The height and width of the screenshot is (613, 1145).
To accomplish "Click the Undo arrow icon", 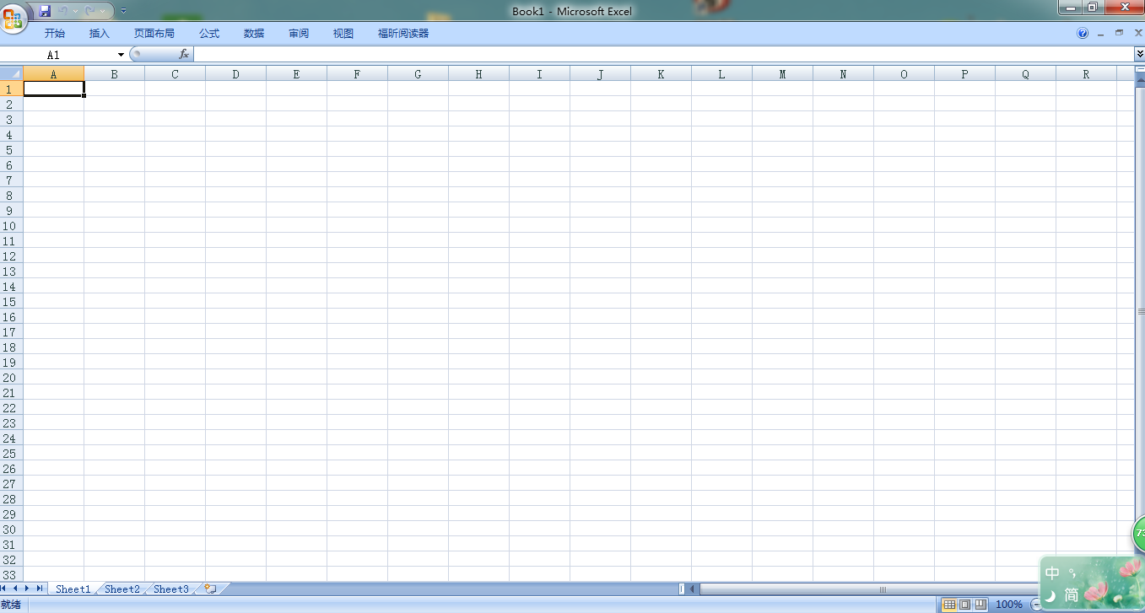I will pos(63,11).
